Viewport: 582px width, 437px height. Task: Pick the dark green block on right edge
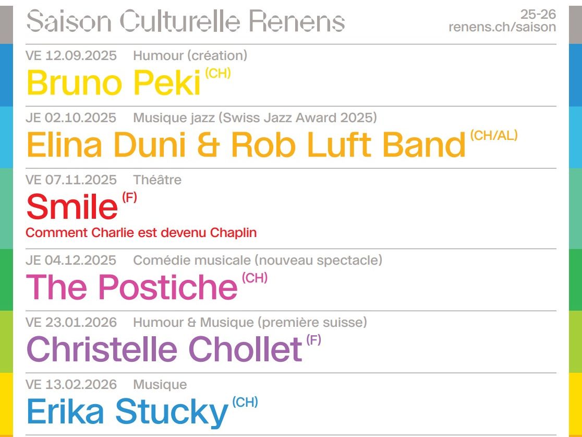click(575, 280)
